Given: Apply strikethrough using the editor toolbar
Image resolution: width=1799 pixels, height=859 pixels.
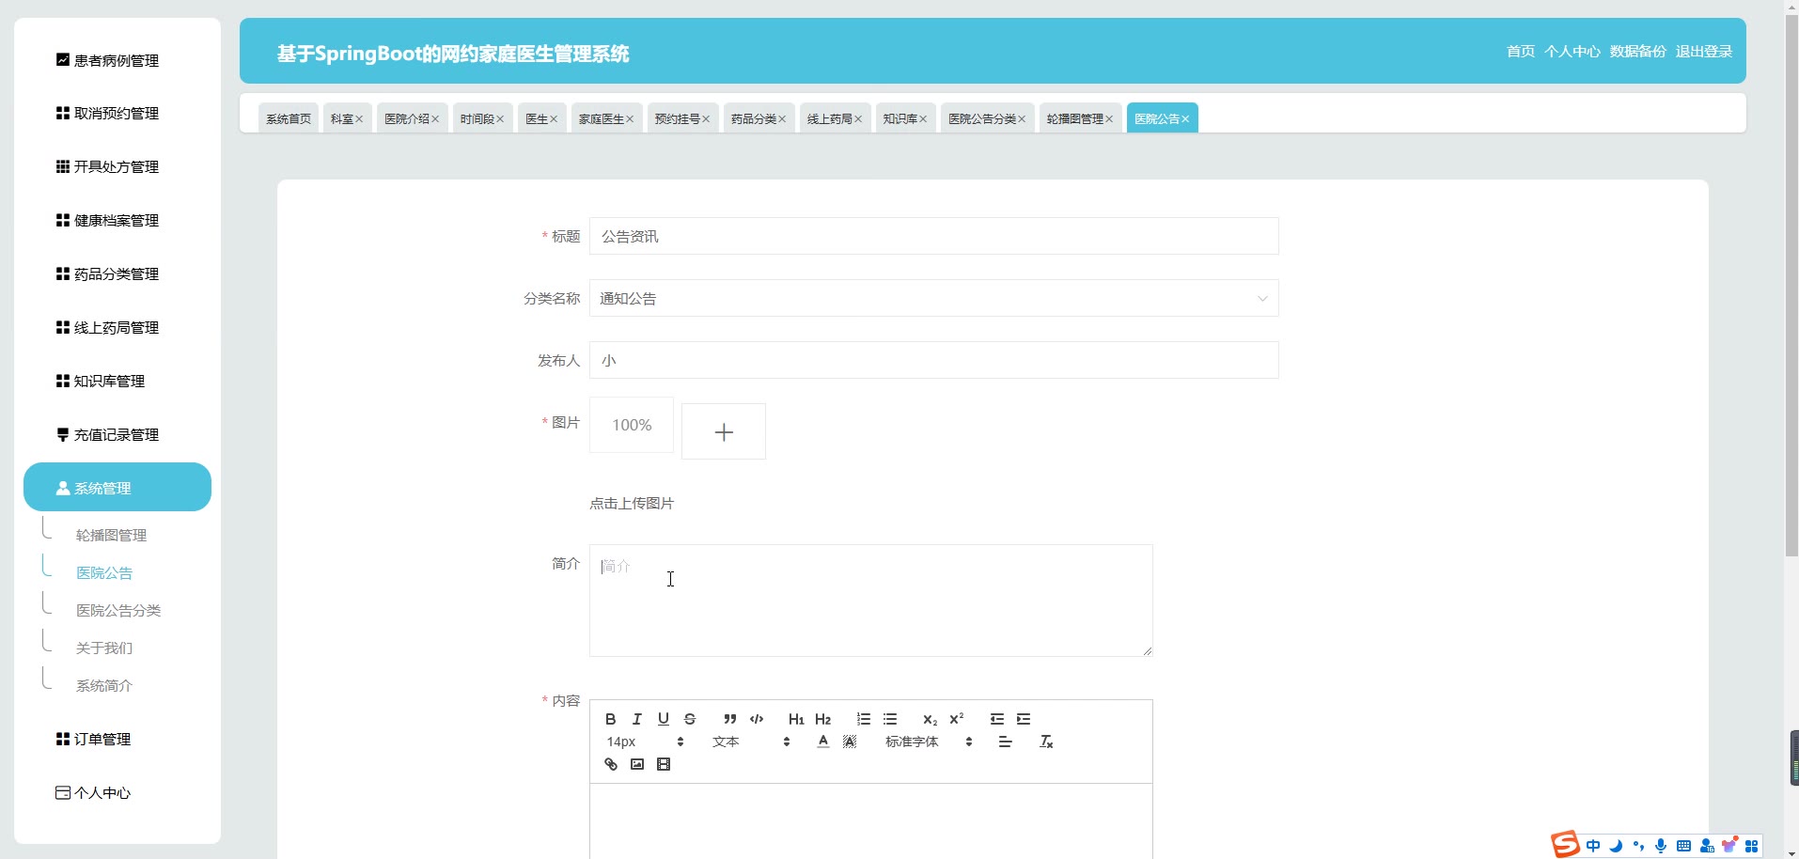Looking at the screenshot, I should coord(690,719).
